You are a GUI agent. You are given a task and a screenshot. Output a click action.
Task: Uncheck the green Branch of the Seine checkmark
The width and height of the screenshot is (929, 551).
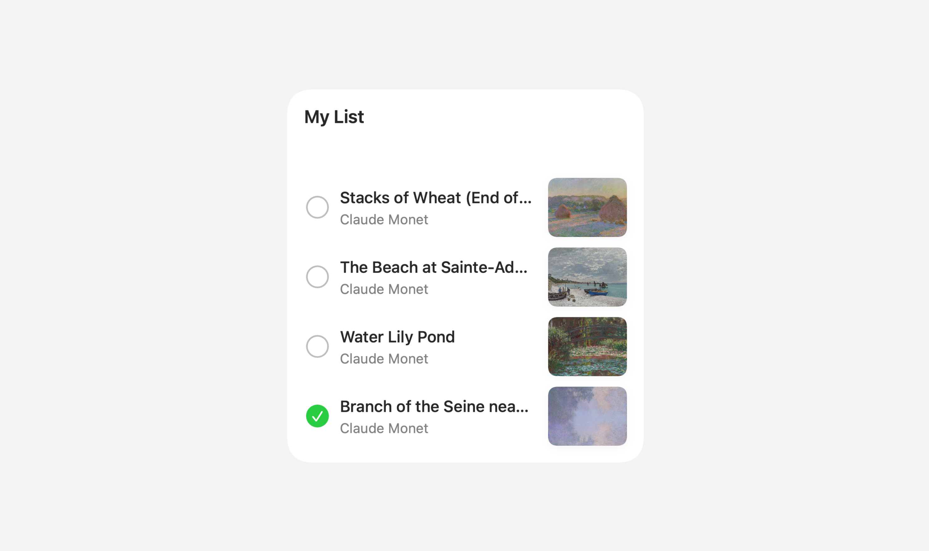(x=317, y=416)
